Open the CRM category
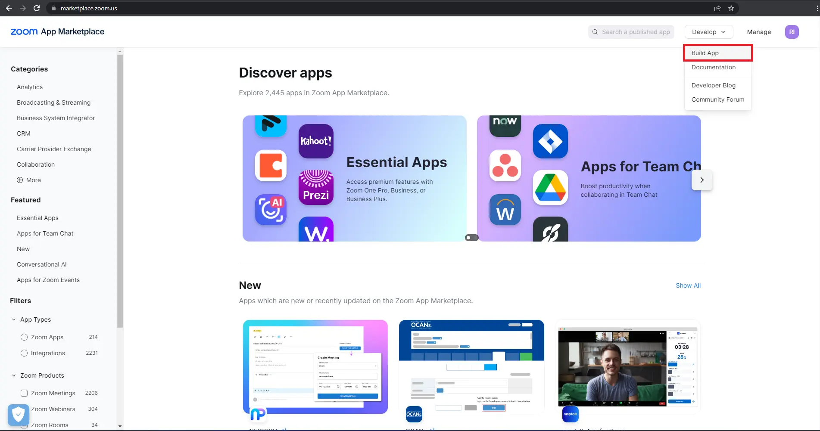This screenshot has width=820, height=431. tap(24, 133)
